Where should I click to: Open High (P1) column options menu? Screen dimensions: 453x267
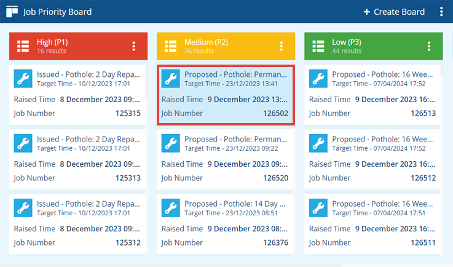[x=133, y=46]
